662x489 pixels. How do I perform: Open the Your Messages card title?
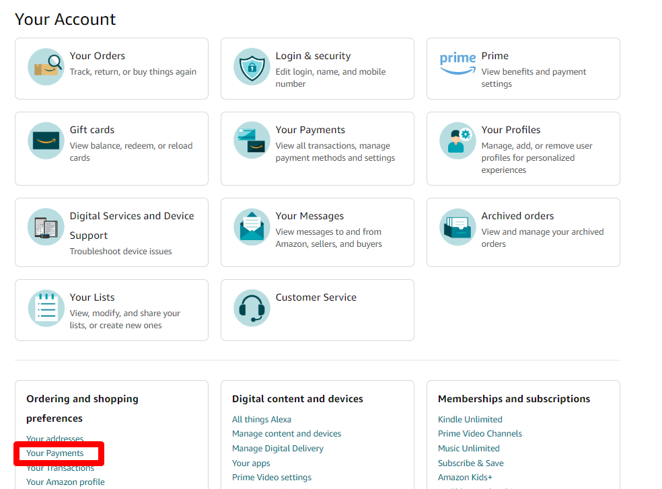coord(310,216)
